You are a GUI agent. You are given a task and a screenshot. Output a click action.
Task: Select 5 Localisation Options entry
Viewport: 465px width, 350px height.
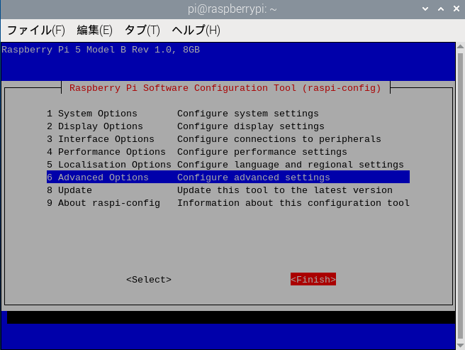coord(228,165)
